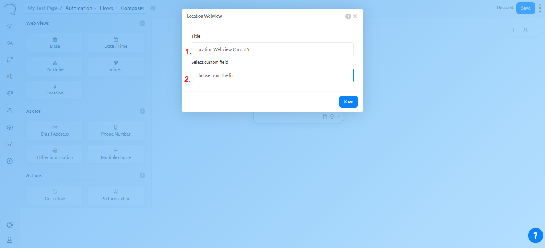Click the Flows breadcrumb item
The height and width of the screenshot is (248, 545).
click(106, 8)
